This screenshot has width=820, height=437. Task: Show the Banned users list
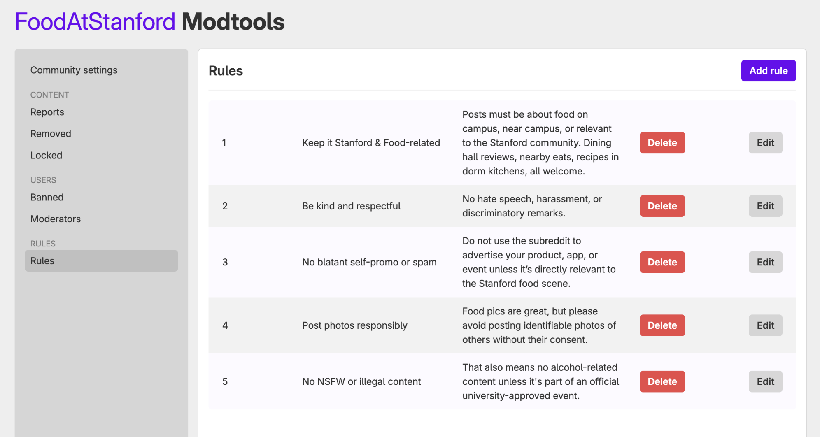tap(47, 197)
